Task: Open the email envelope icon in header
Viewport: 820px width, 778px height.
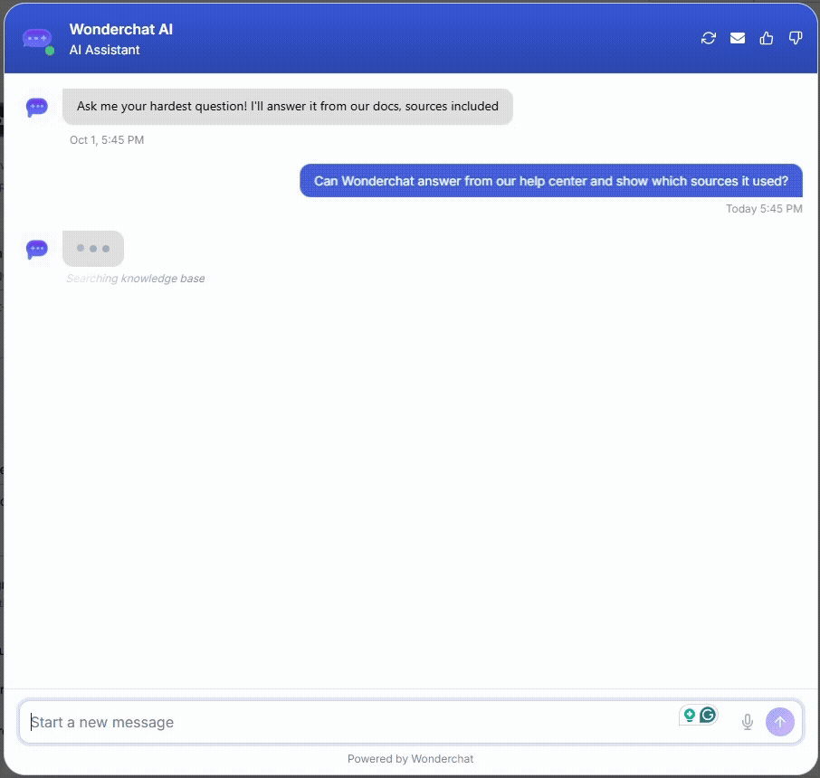Action: [x=738, y=38]
